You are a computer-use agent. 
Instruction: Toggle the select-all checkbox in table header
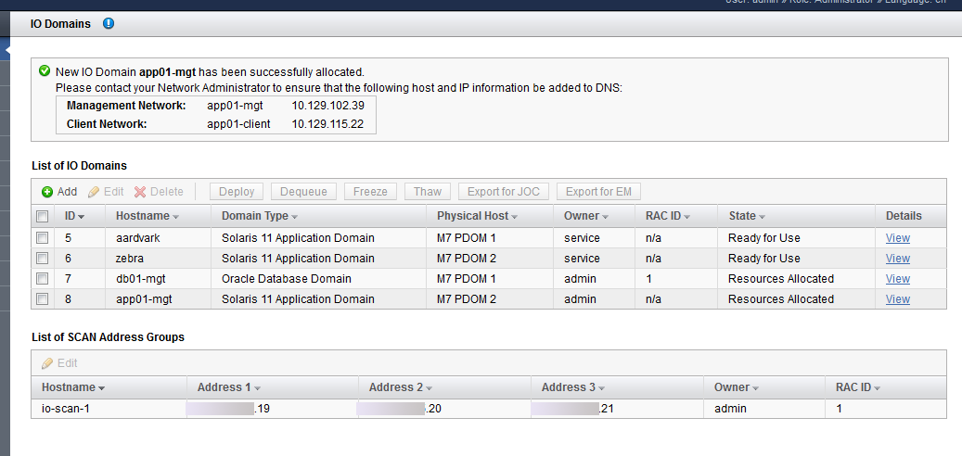pos(43,216)
